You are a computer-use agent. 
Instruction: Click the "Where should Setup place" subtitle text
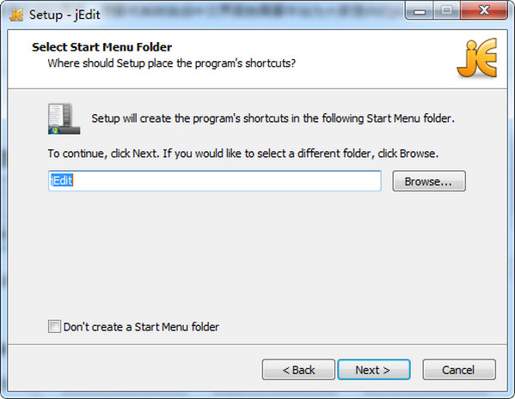171,63
